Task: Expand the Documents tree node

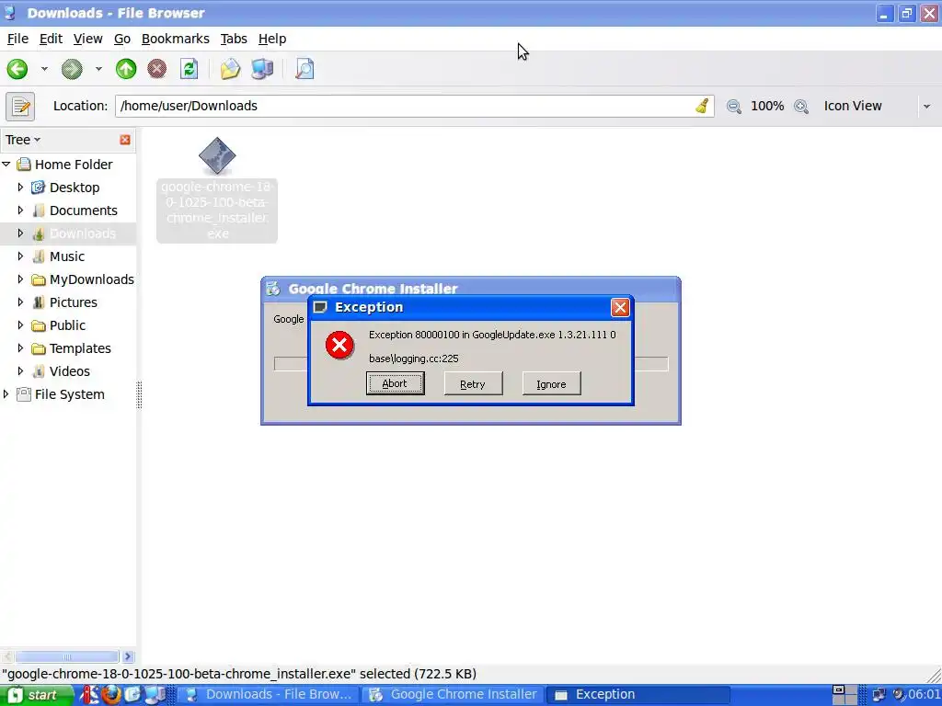Action: 20,211
